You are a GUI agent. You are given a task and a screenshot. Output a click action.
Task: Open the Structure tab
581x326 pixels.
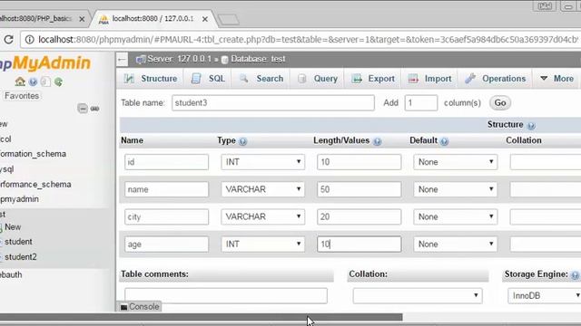pyautogui.click(x=151, y=79)
